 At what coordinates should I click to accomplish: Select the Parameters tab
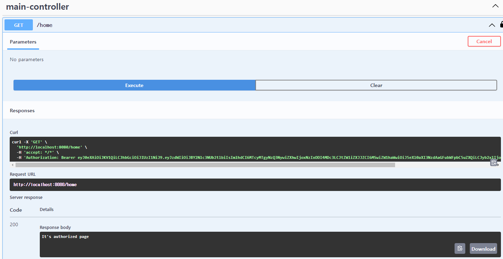(23, 42)
